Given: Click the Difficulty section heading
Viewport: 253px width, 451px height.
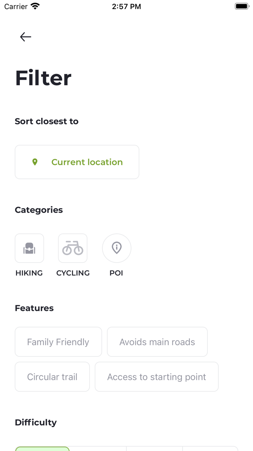Looking at the screenshot, I should pyautogui.click(x=36, y=422).
